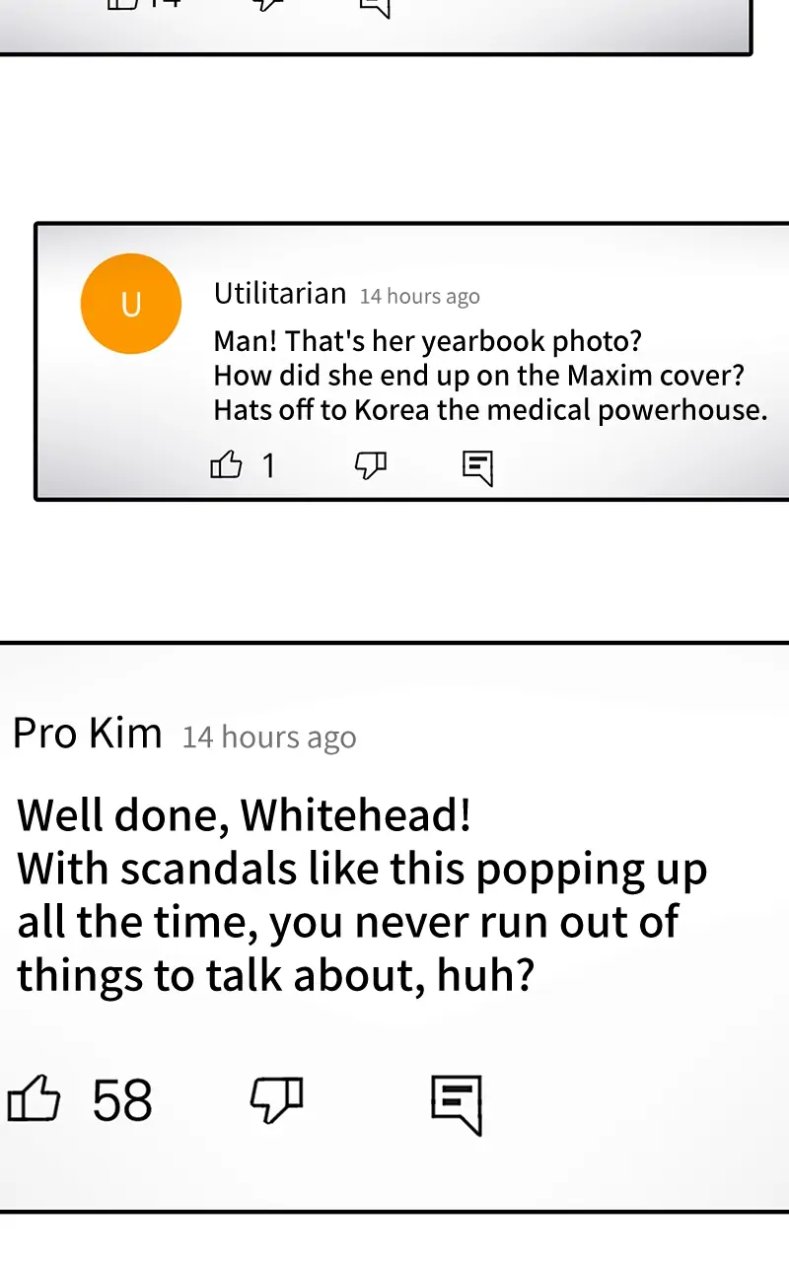Open reply icon on Pro Kim's comment

tap(457, 1105)
